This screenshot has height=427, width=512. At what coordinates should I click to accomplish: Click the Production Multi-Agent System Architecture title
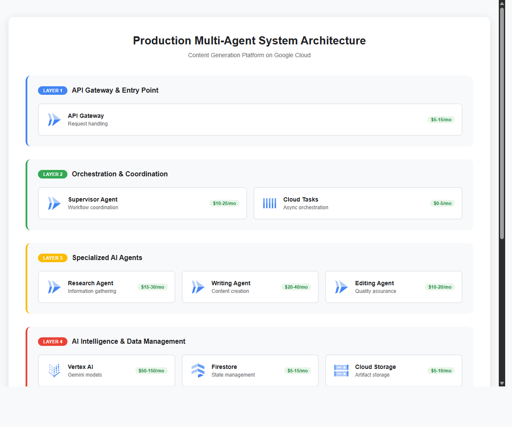point(249,41)
